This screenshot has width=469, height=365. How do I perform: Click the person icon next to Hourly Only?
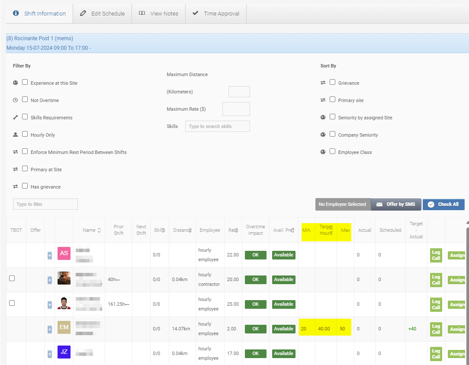pyautogui.click(x=15, y=134)
